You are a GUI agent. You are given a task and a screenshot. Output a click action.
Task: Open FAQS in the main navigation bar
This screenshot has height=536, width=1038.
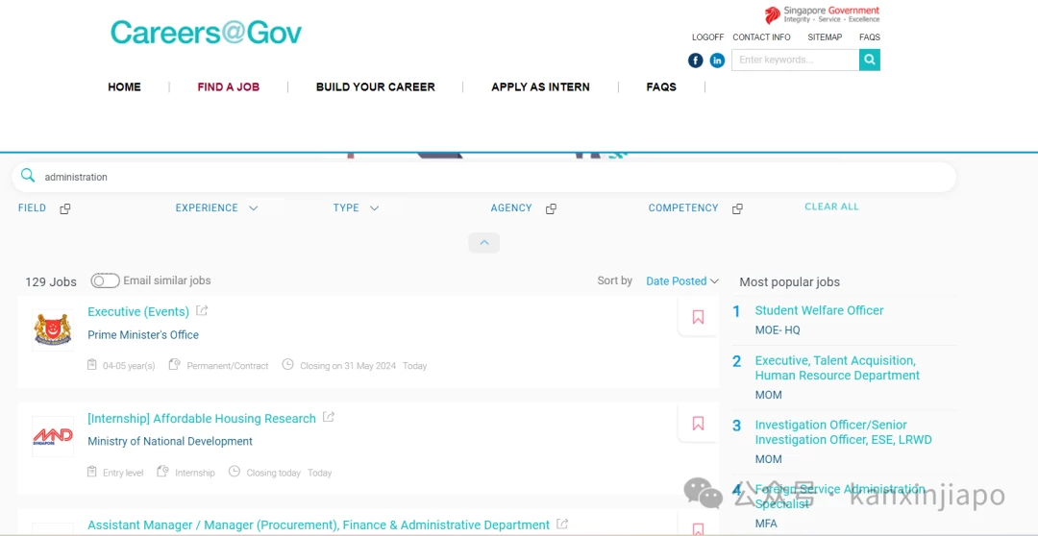click(661, 86)
